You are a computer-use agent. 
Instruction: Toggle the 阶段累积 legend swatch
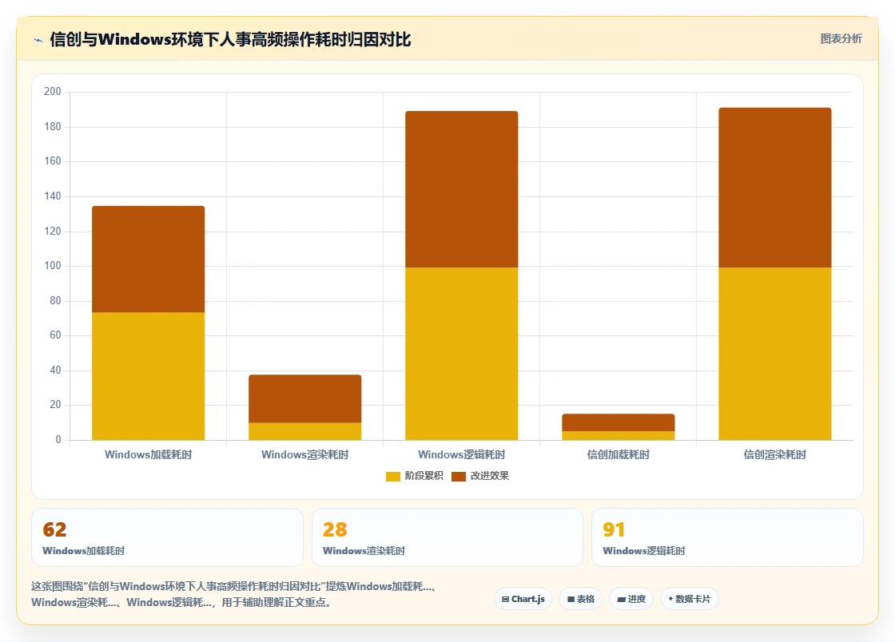click(392, 476)
